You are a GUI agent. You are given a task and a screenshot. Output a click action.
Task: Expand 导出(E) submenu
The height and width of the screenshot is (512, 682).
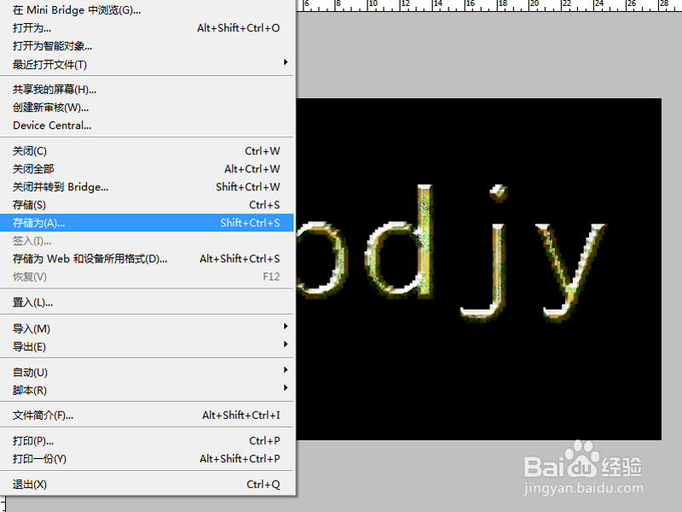[x=147, y=346]
